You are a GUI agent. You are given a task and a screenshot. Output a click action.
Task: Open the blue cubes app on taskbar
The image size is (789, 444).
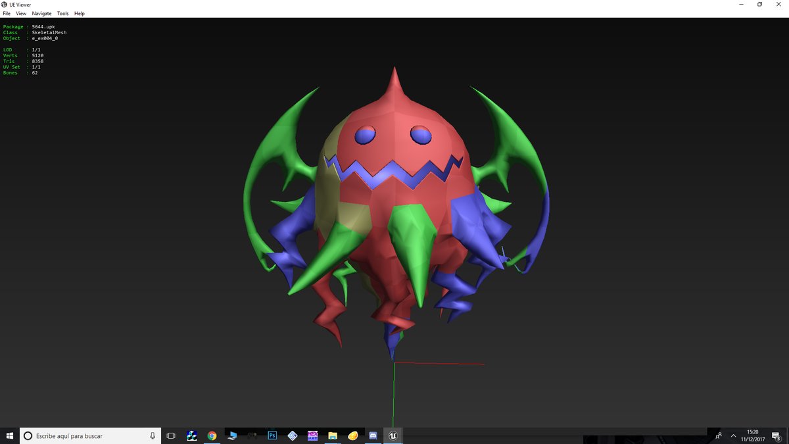tap(192, 435)
